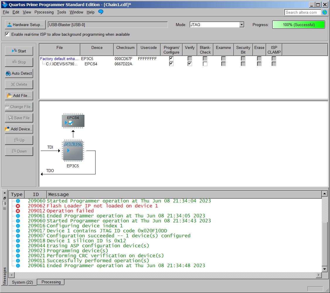Click the globe icon beside search box

[x=325, y=12]
